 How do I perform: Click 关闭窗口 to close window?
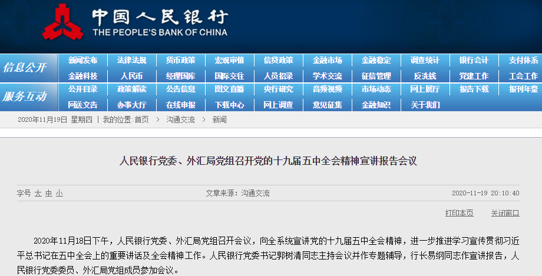click(x=505, y=213)
